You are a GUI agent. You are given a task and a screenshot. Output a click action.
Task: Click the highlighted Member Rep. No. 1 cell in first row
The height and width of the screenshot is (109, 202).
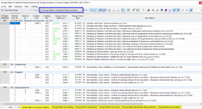pos(15,23)
